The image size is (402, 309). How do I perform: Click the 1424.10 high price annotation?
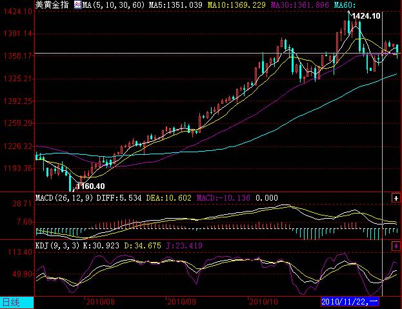click(366, 16)
